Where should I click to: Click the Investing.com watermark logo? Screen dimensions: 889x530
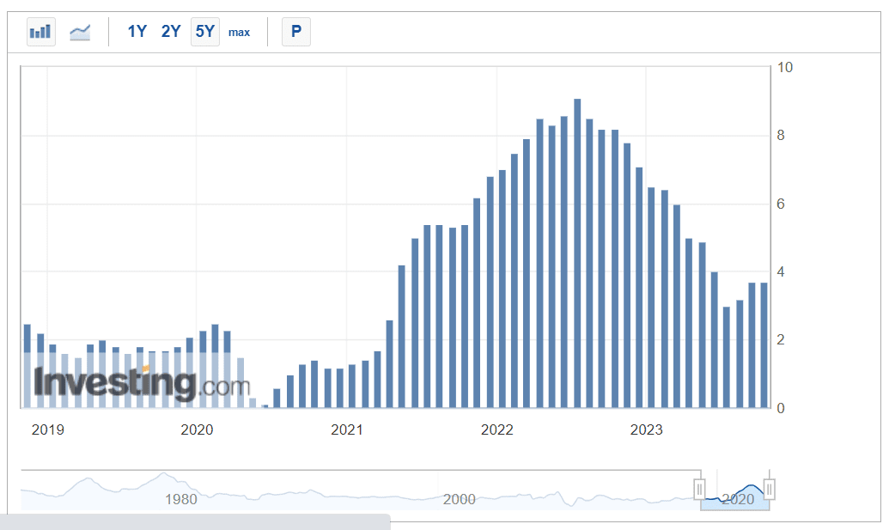(x=142, y=384)
